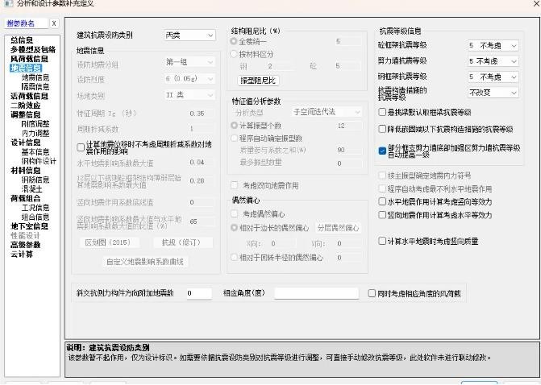This screenshot has height=385, width=541.
Task: Open 抗震构造措施的抗震等级 dropdown showing 不改变
Action: [493, 93]
